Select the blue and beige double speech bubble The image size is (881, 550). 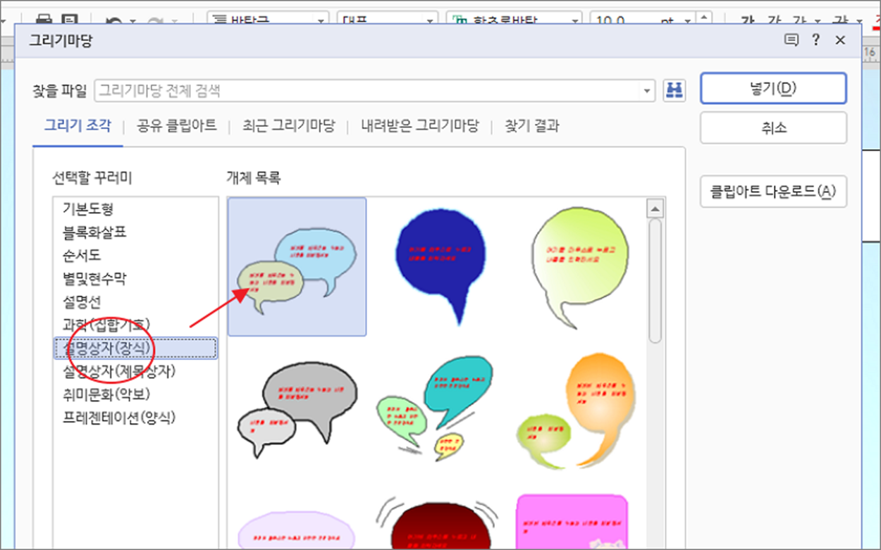point(297,267)
